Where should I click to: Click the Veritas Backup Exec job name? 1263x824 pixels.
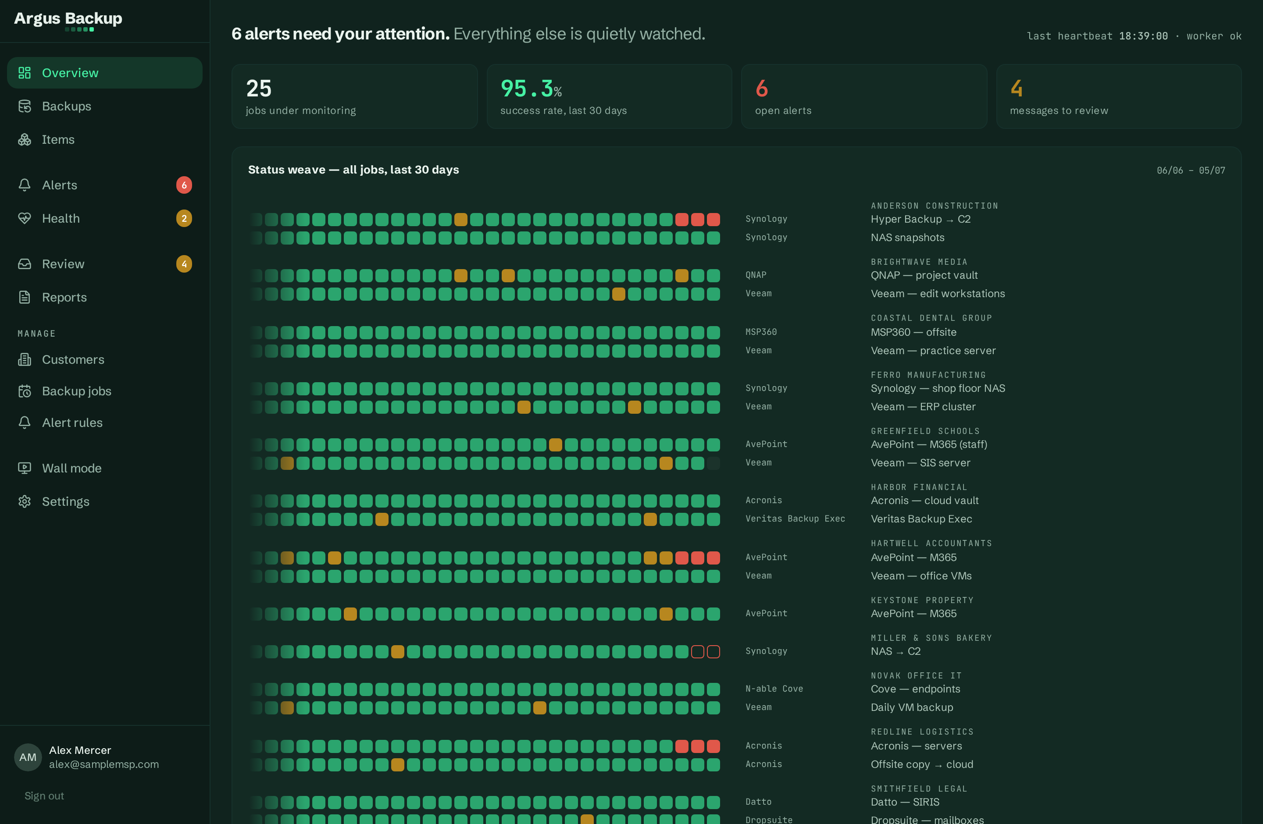point(921,519)
